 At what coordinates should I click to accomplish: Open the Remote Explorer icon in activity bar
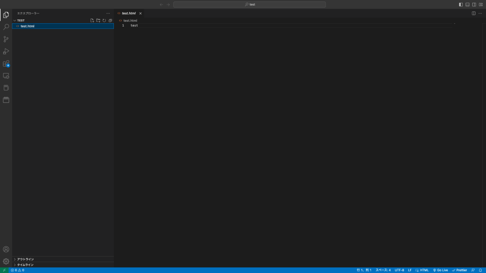6,76
